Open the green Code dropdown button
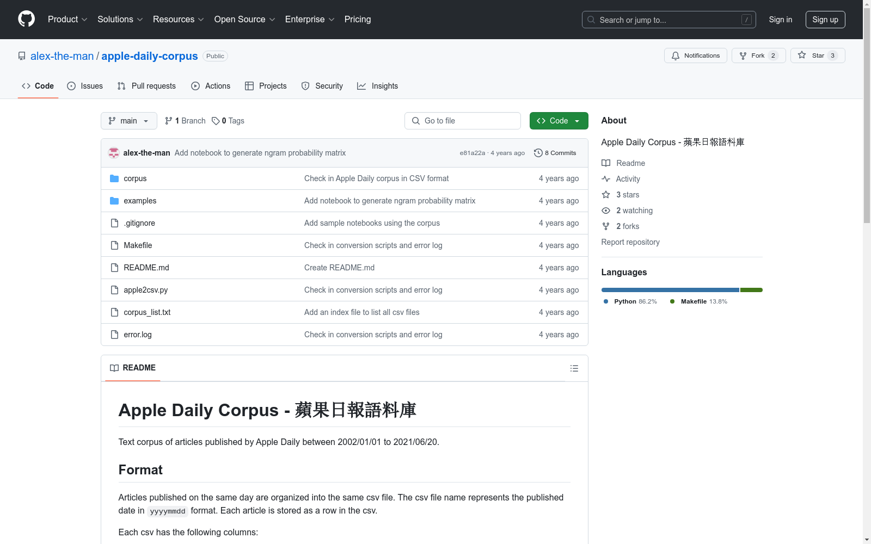Image resolution: width=871 pixels, height=544 pixels. 559,121
